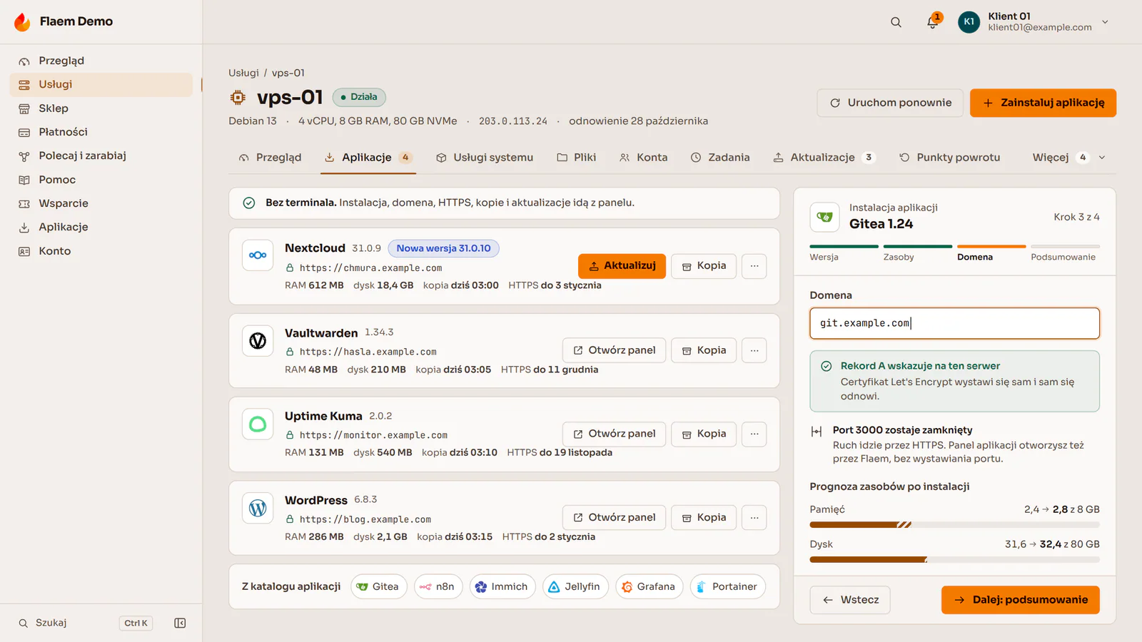Click the Vaultwarden app icon

[258, 341]
